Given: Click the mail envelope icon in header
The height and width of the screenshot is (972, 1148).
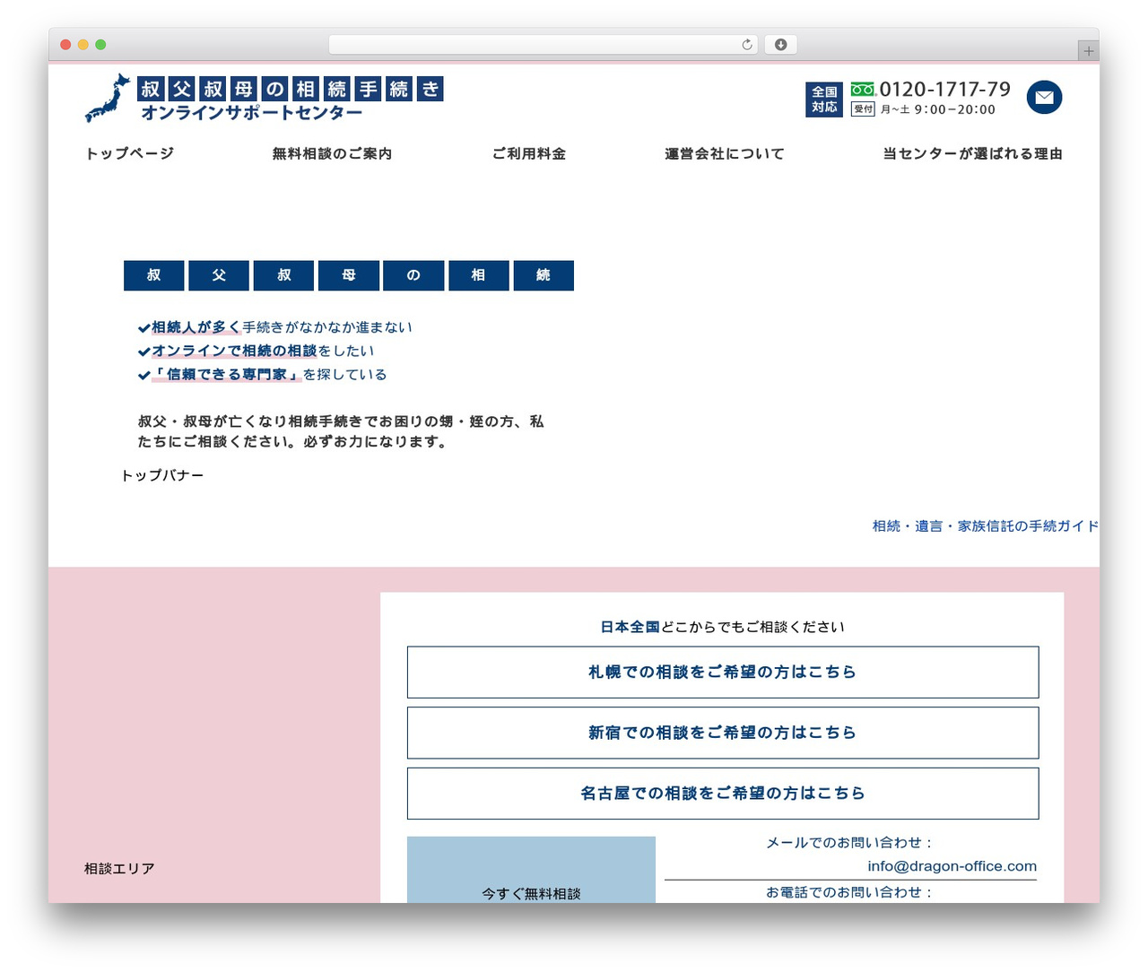Looking at the screenshot, I should 1044,97.
